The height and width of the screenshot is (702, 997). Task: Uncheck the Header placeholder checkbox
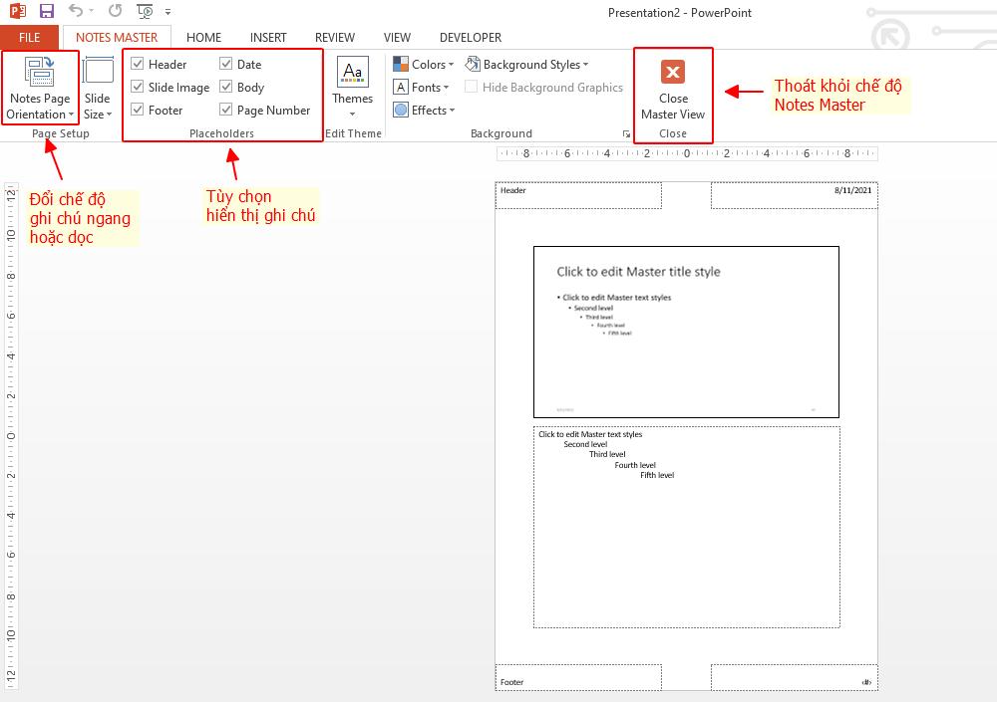coord(137,64)
